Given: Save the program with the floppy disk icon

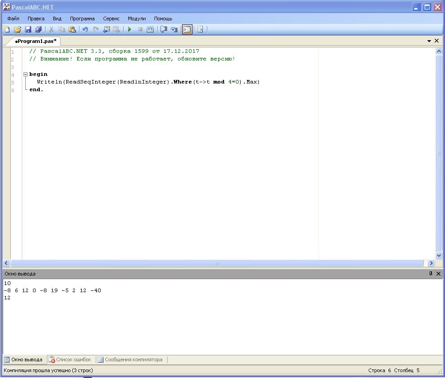Looking at the screenshot, I should (28, 30).
